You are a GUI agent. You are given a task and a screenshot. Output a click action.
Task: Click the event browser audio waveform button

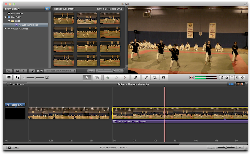[x=91, y=71]
